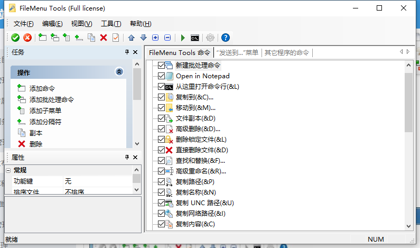Click the Duplicate toolbar icon

pos(91,38)
